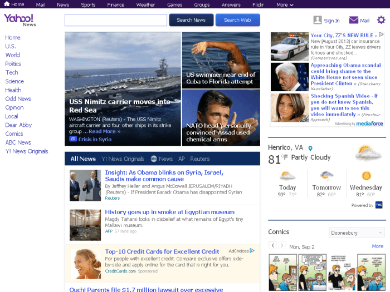Viewport: 390px width, 292px height.
Task: Select the Reuters tab
Action: tap(199, 159)
